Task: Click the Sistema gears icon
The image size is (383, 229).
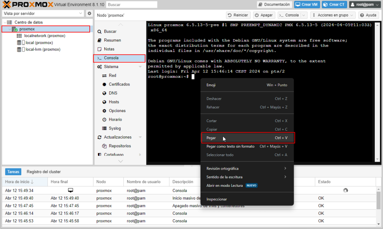Action: coord(99,66)
